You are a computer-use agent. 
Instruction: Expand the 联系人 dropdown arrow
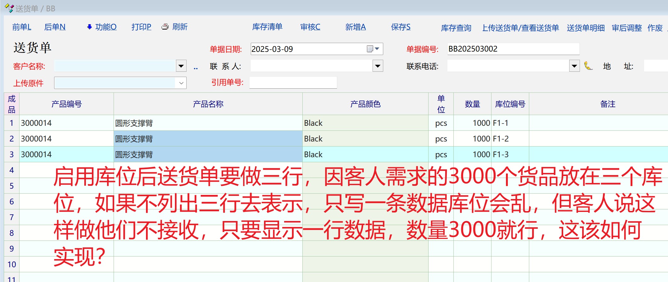point(378,66)
